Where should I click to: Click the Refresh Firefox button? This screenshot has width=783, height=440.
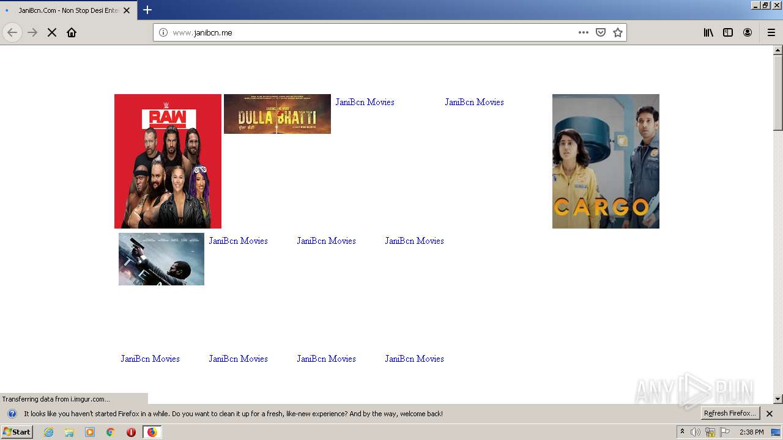coord(730,414)
